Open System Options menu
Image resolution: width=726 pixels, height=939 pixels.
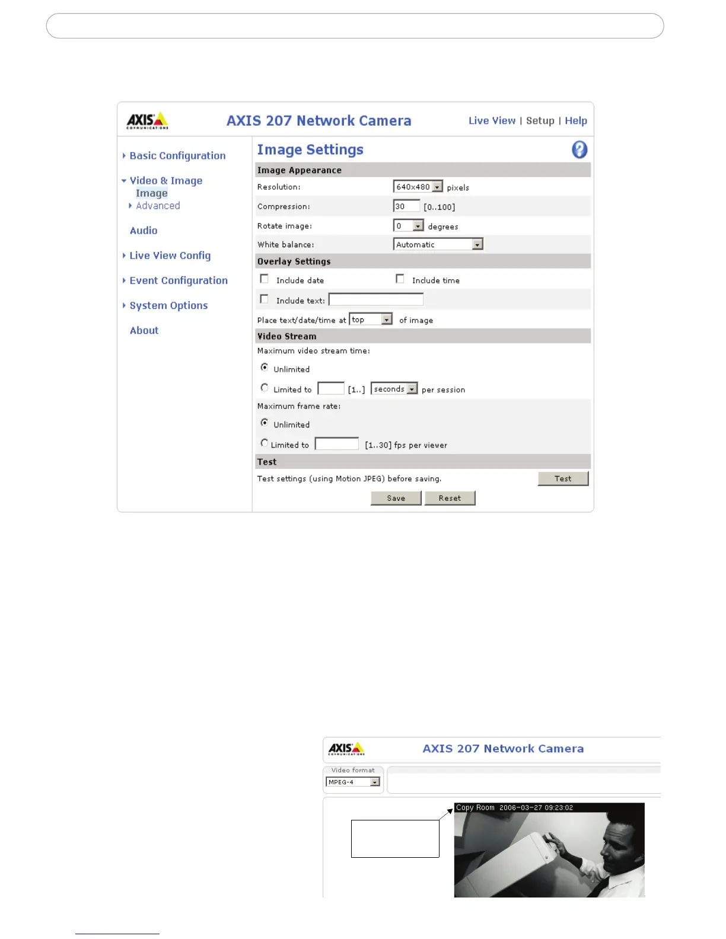tap(165, 305)
